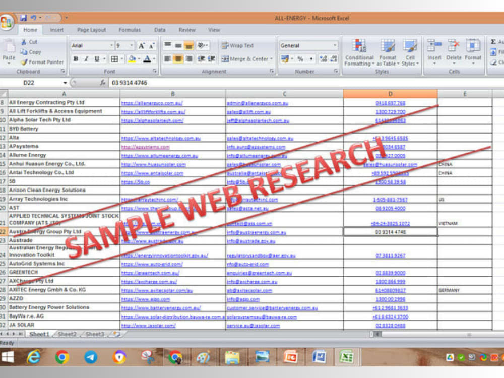Open the Review tab
Screen dimensions: 504x378
[x=187, y=30]
